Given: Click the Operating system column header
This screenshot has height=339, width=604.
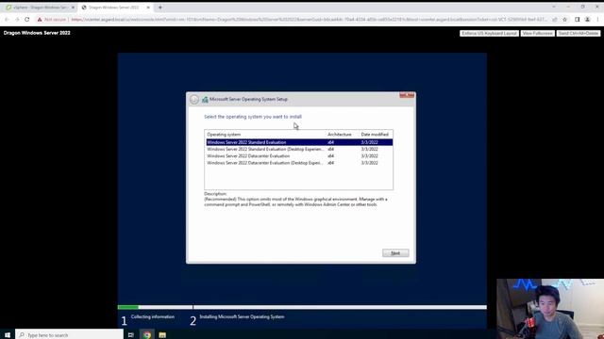Looking at the screenshot, I should (224, 135).
